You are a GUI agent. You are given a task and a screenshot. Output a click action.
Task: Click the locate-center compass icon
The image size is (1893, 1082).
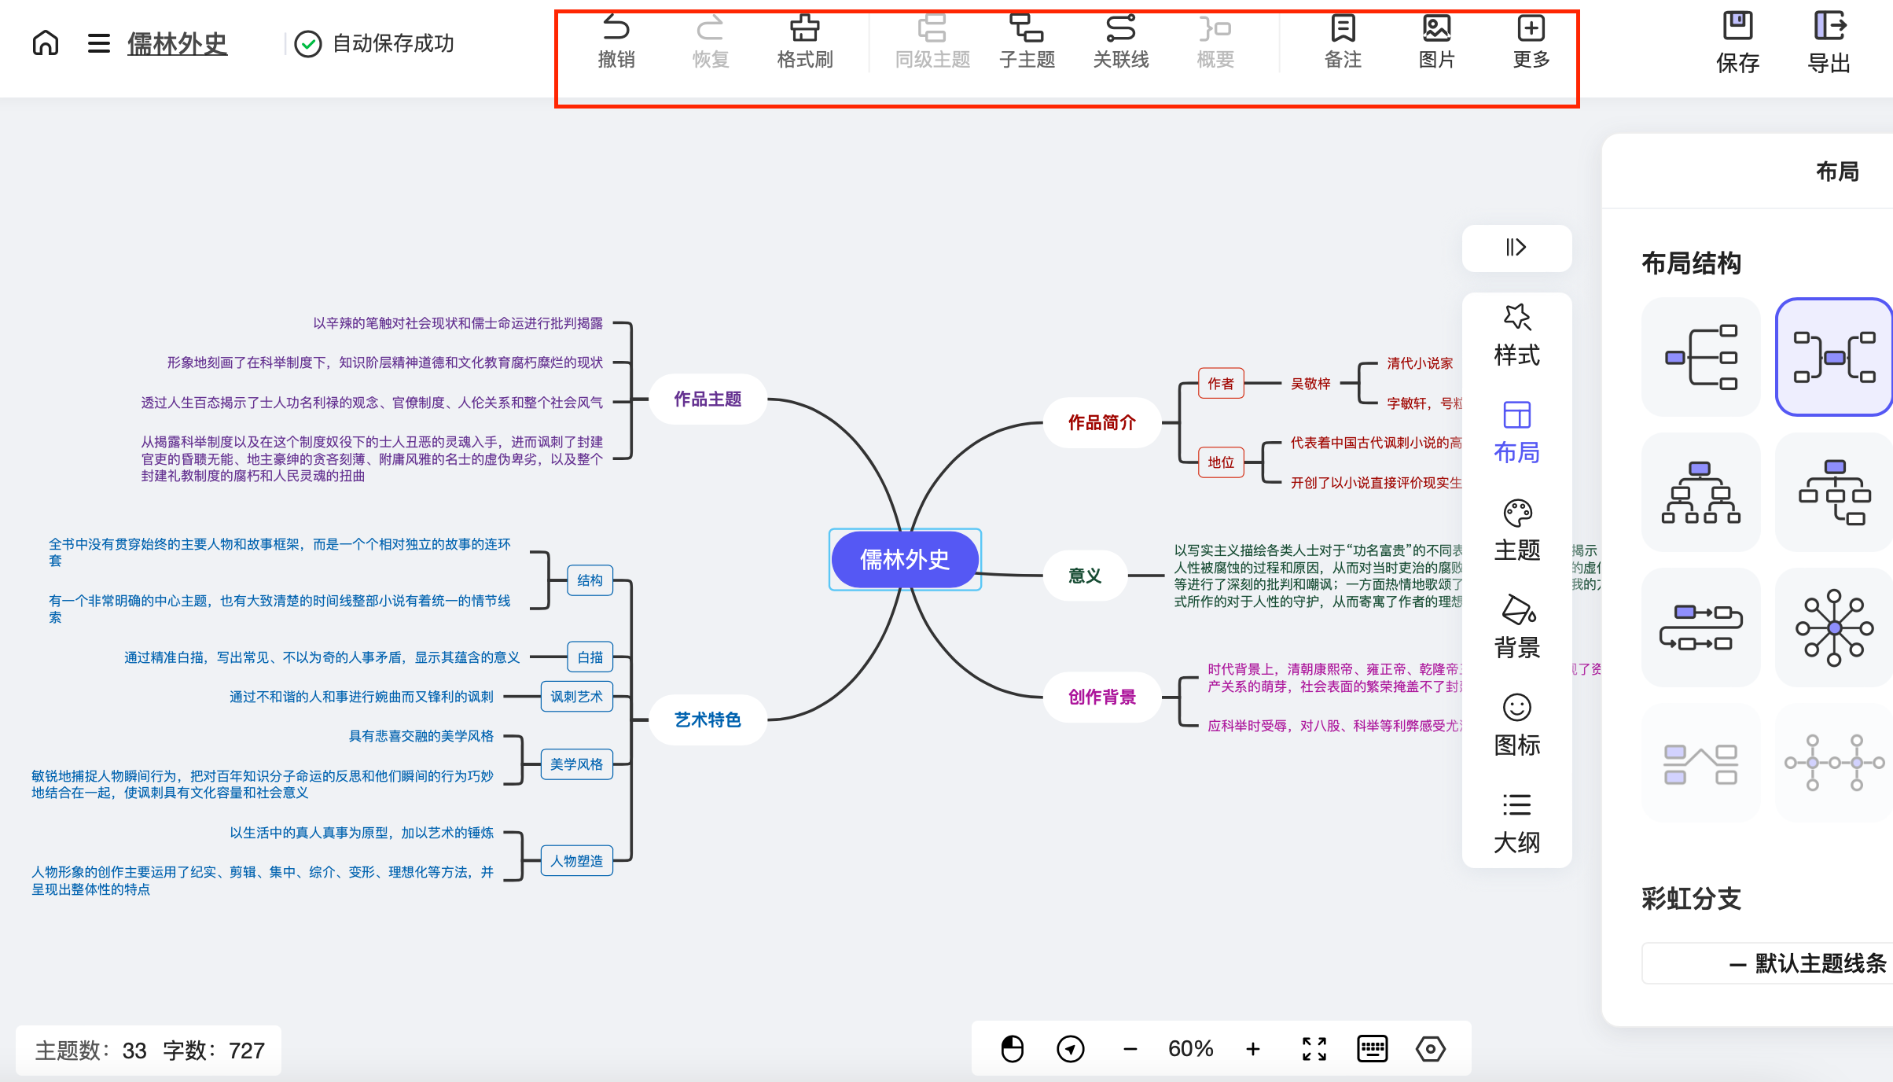coord(1071,1049)
